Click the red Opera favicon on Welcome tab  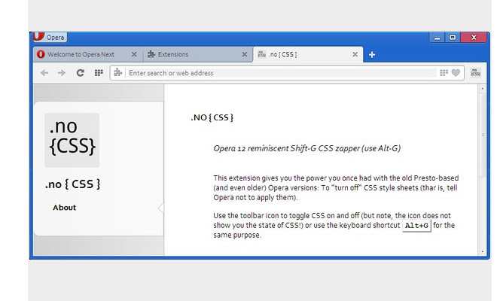pos(41,54)
